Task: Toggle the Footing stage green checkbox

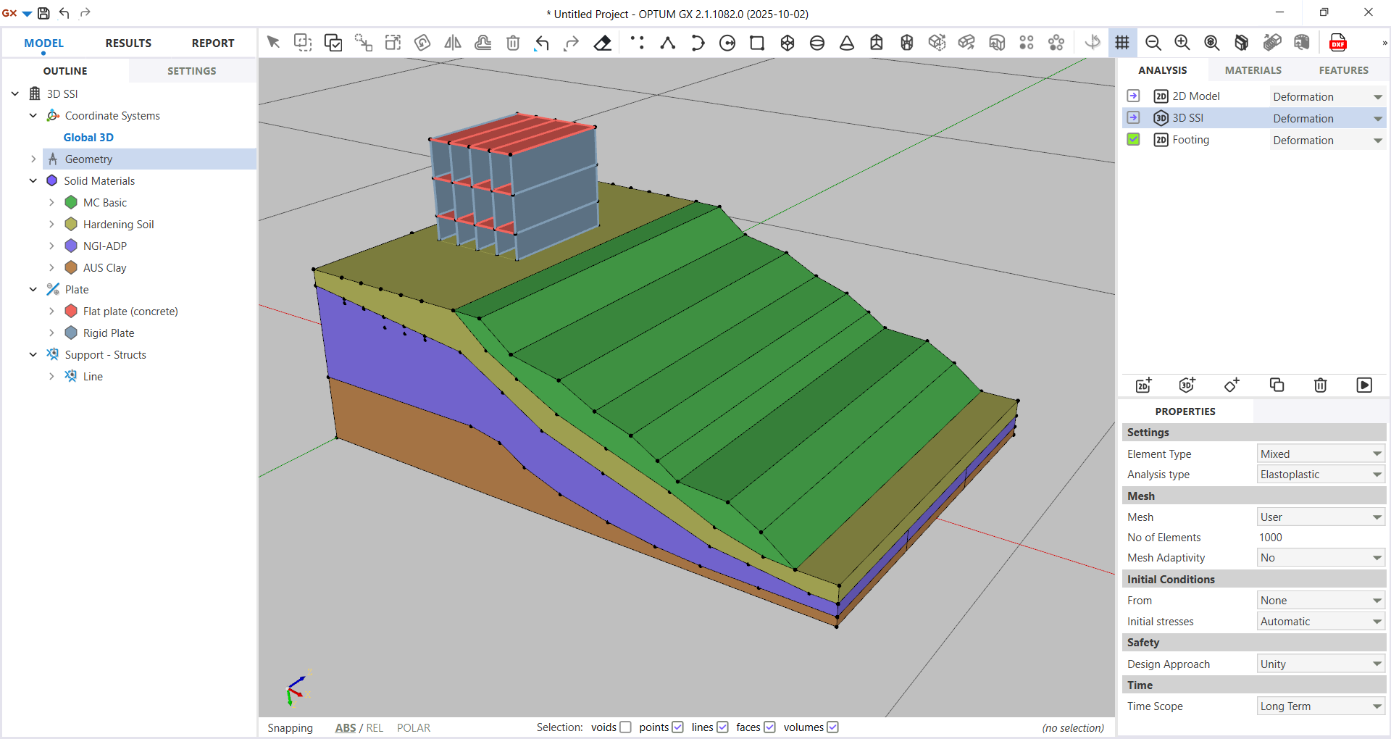Action: (x=1134, y=140)
